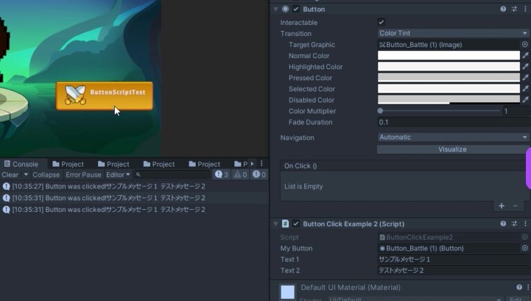Remove On Click event with minus button
The width and height of the screenshot is (531, 301).
515,206
